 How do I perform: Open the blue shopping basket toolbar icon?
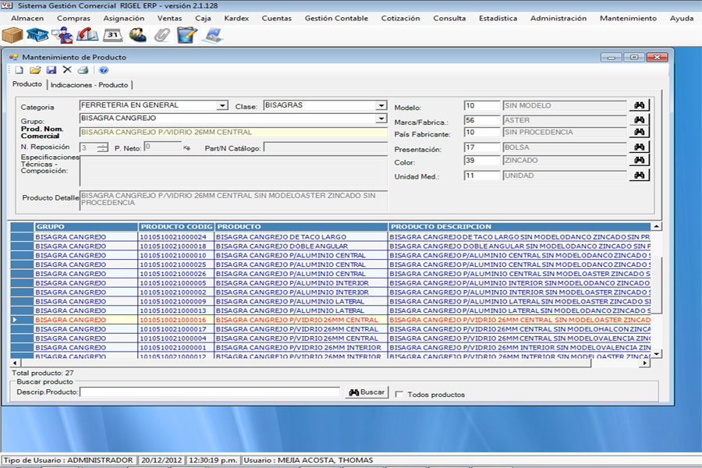37,34
